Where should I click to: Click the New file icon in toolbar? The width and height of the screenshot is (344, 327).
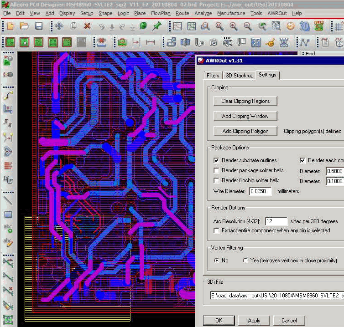10,26
